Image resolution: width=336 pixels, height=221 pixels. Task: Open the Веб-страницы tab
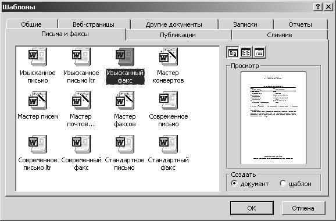click(x=94, y=24)
